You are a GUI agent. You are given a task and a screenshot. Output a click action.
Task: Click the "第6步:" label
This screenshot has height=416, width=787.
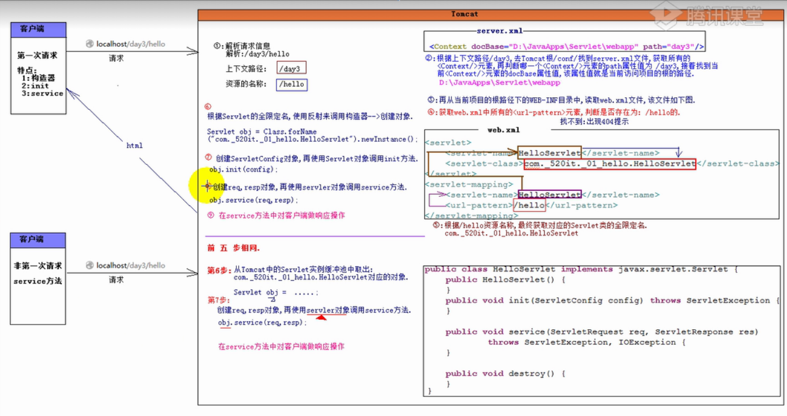coord(219,270)
